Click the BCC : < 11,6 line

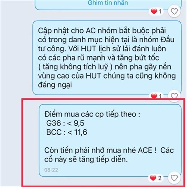67,132
